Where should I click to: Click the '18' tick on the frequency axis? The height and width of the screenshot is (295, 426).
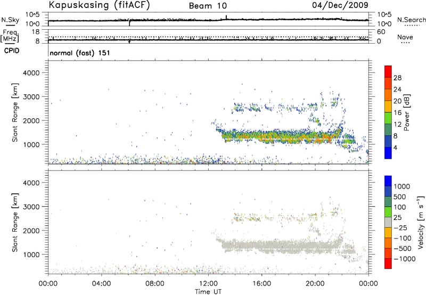click(36, 31)
